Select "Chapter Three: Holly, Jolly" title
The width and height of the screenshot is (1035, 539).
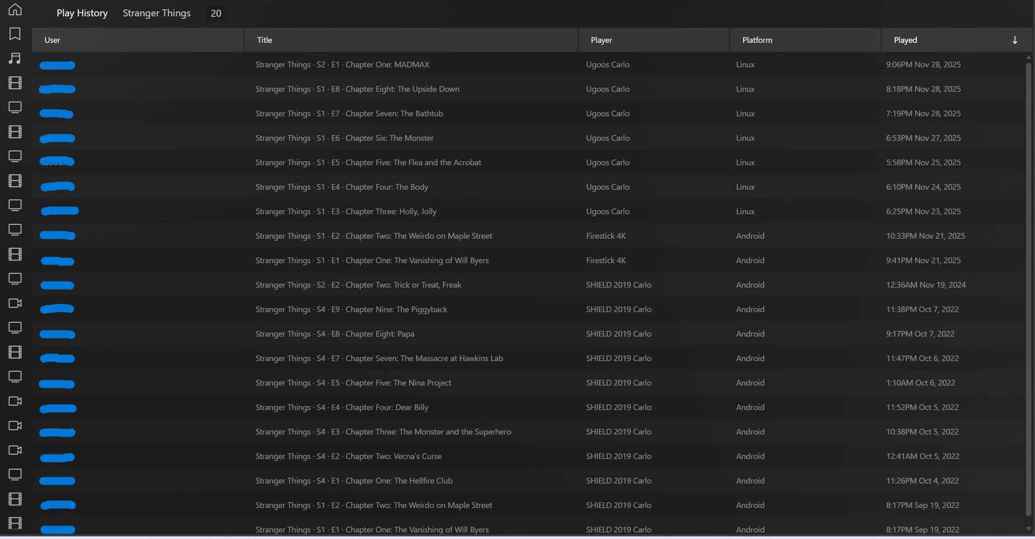(x=391, y=211)
